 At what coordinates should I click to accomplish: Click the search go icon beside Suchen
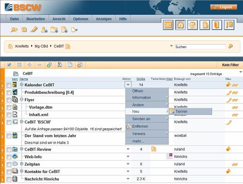coord(231,46)
